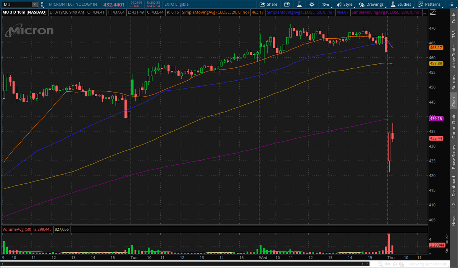The height and width of the screenshot is (268, 458).
Task: Click the flask icon for thinkScript editor
Action: point(300,4)
